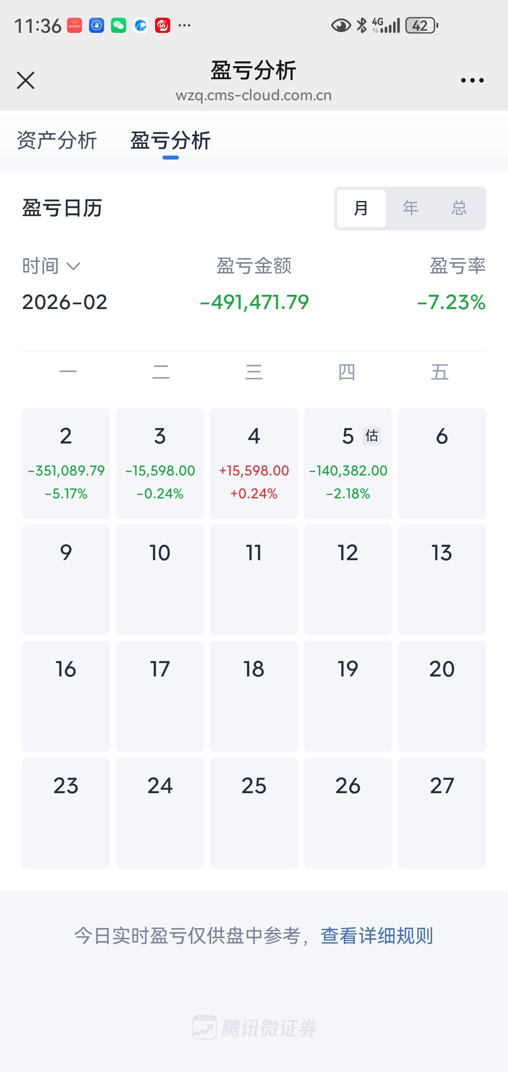Select day 4 with +15,598.00 gain
508x1072 pixels.
click(254, 463)
